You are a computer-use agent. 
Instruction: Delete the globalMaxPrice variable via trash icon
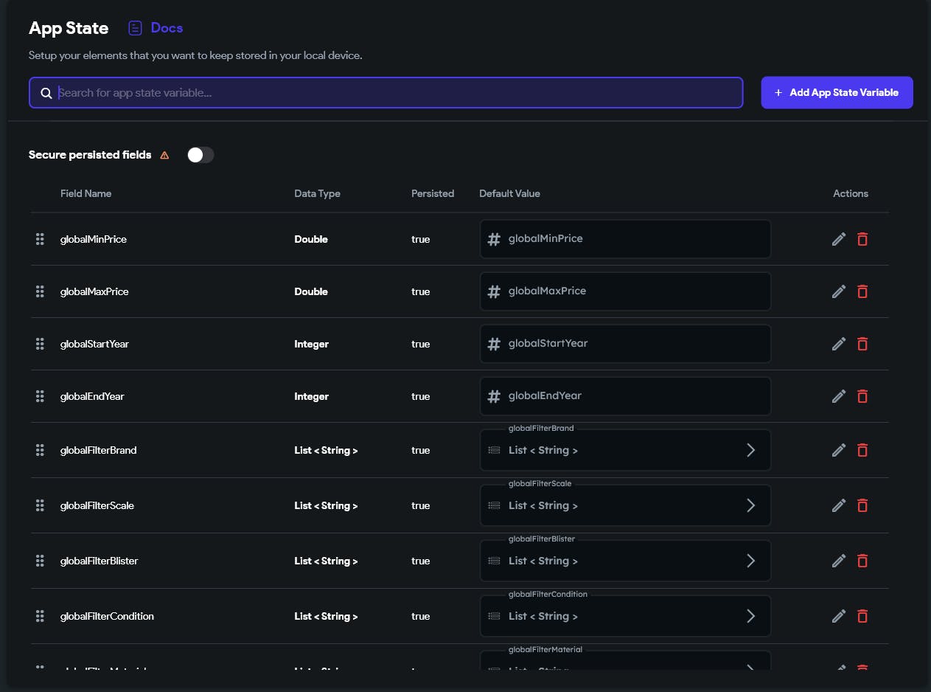[862, 291]
